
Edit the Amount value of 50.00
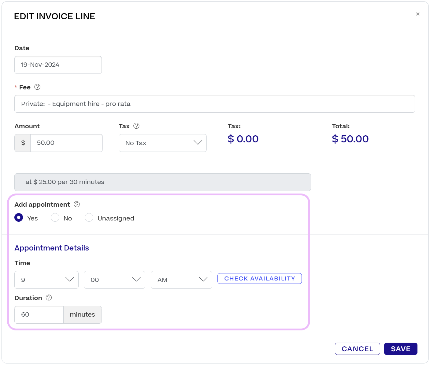click(66, 143)
